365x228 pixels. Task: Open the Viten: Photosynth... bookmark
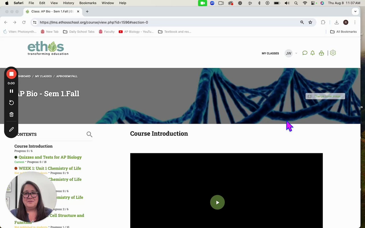(x=20, y=32)
